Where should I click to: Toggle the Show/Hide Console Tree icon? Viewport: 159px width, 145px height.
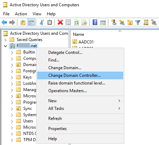click(31, 22)
